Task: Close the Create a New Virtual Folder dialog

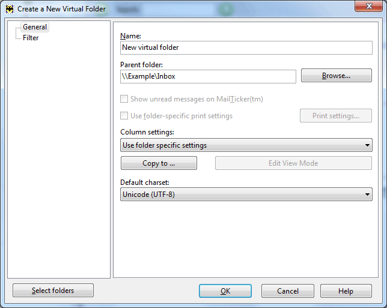Action: (369, 6)
